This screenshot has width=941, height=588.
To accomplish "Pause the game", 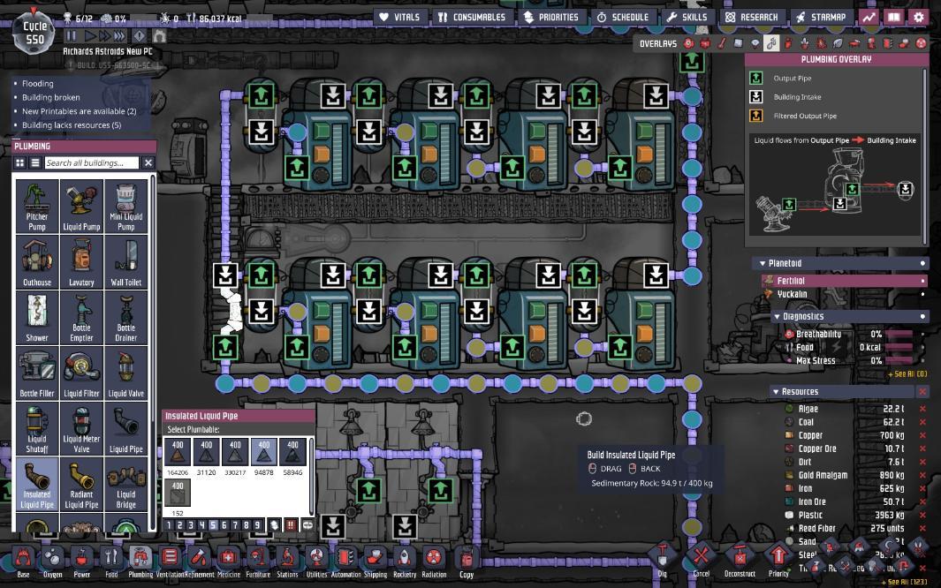I will coord(72,36).
